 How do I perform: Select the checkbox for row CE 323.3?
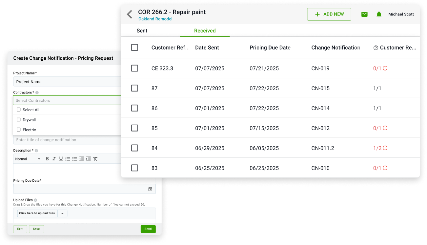pos(134,68)
